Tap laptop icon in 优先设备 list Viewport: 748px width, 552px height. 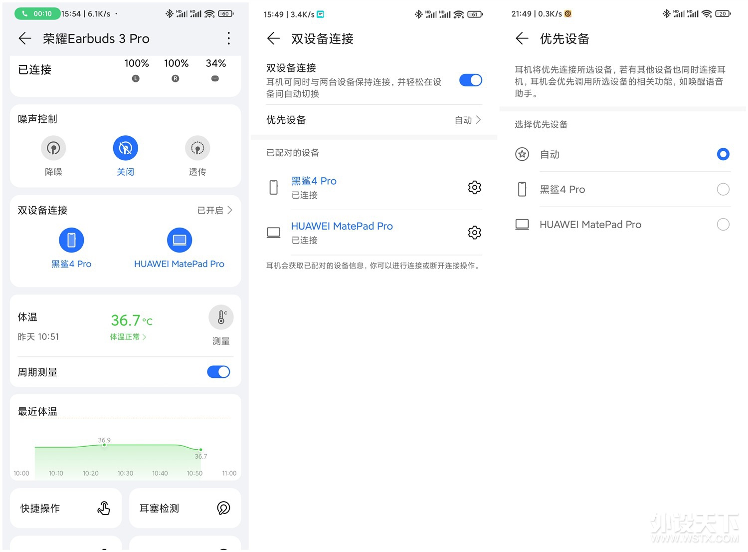[x=522, y=225]
